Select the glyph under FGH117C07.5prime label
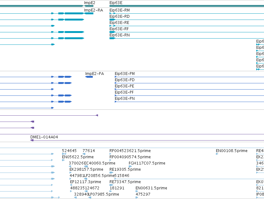This screenshot has height=199, width=264. [x=130, y=166]
